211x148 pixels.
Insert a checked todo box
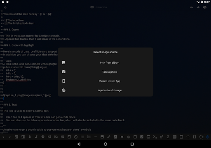[142, 137]
